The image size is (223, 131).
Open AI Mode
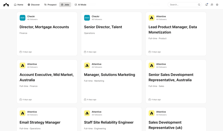tap(81, 5)
